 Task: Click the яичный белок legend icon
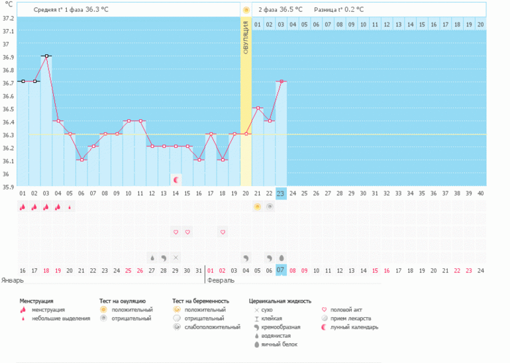(256, 344)
